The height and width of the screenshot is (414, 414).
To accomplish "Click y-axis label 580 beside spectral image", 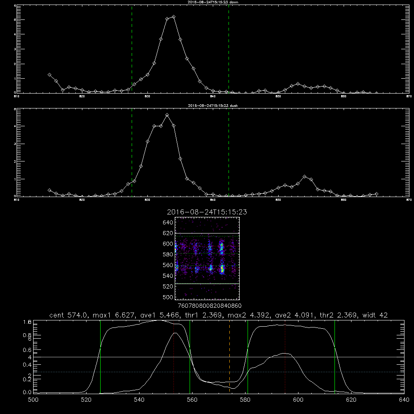I will pos(168,255).
